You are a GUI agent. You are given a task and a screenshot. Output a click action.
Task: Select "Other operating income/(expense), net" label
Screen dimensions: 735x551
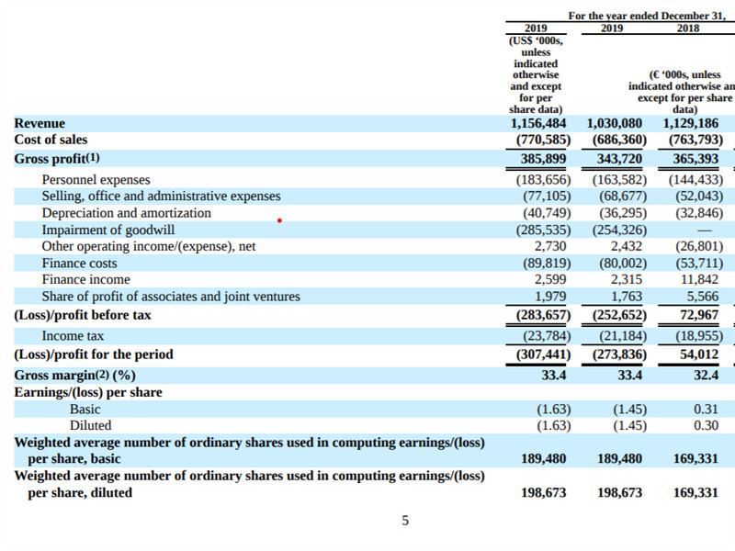point(149,246)
